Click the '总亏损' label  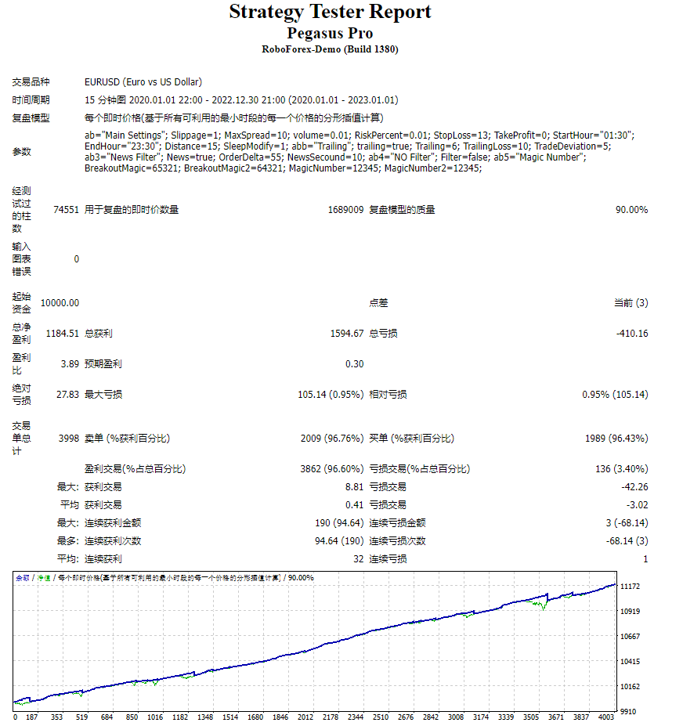point(383,334)
